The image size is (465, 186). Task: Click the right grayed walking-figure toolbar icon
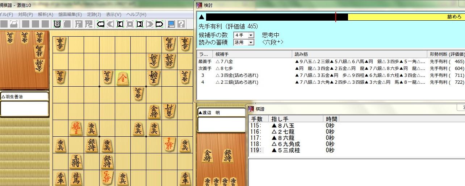click(88, 24)
